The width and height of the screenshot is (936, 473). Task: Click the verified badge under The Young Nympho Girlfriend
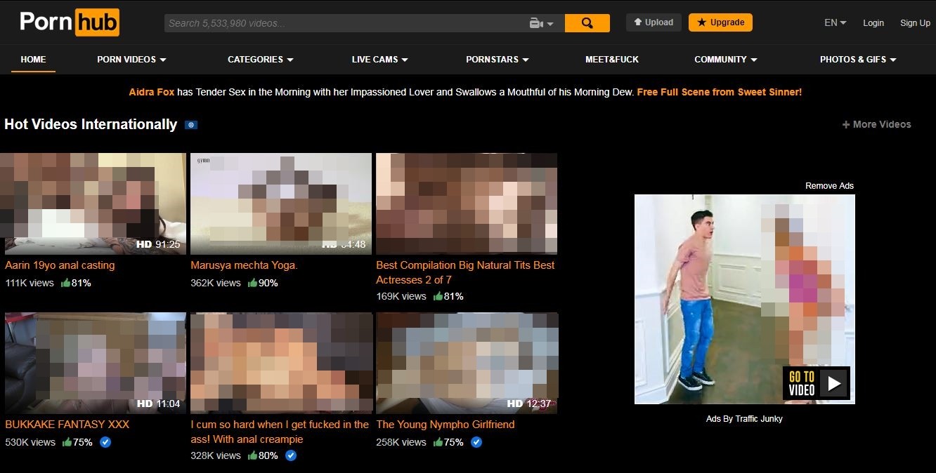click(476, 442)
